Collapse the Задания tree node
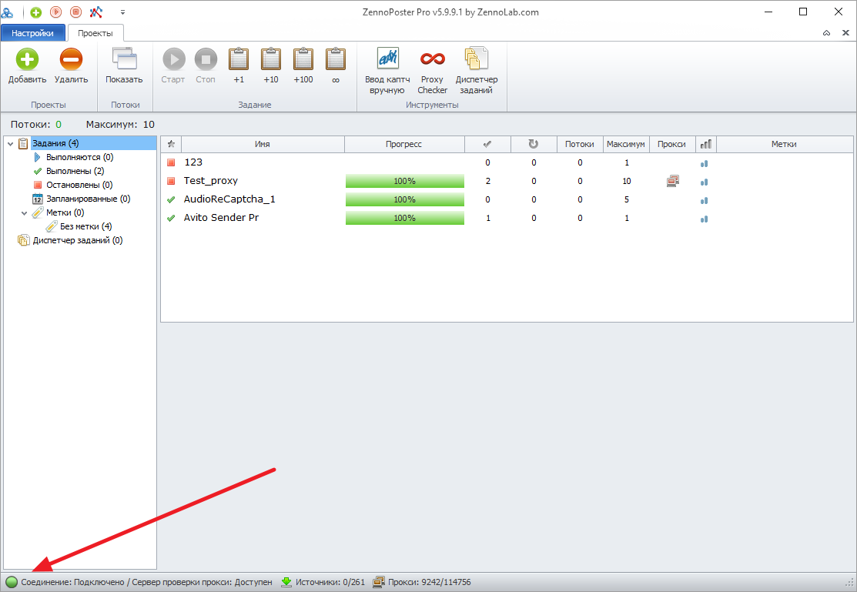The image size is (857, 592). pyautogui.click(x=10, y=144)
